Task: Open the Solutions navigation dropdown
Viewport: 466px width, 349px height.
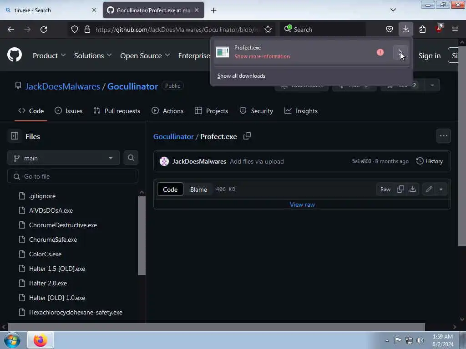Action: click(93, 55)
